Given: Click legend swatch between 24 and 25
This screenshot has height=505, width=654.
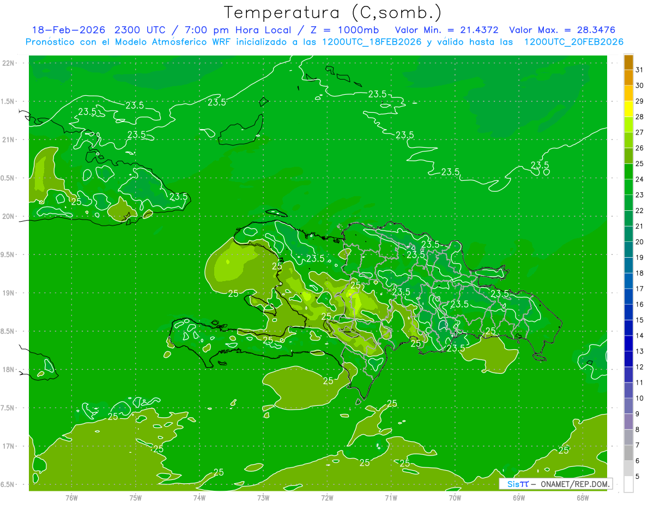Looking at the screenshot, I should coord(628,172).
